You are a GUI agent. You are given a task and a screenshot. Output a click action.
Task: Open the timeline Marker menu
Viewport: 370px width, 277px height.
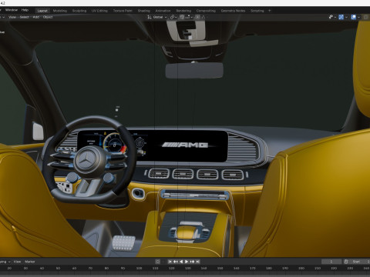(30, 262)
